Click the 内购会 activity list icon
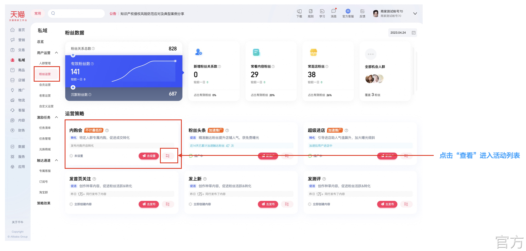The height and width of the screenshot is (251, 526). (168, 156)
